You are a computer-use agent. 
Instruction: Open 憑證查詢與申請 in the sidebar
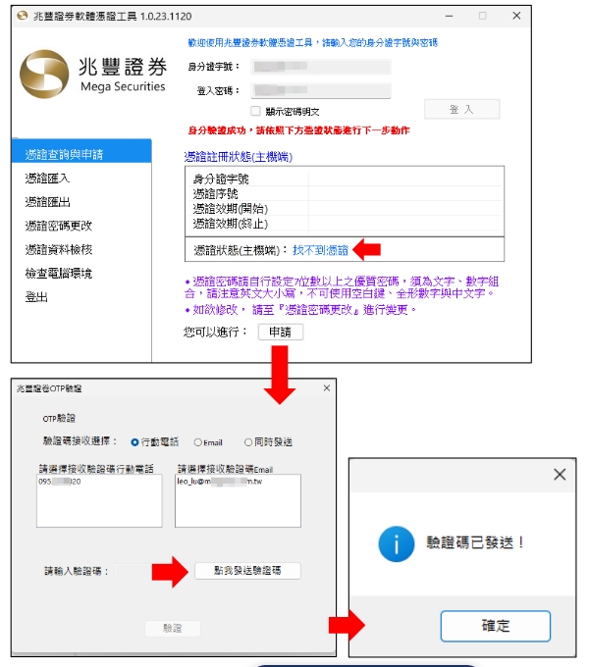(65, 154)
